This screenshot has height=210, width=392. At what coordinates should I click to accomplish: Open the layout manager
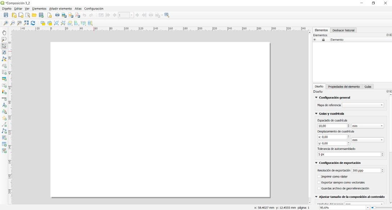(x=27, y=15)
